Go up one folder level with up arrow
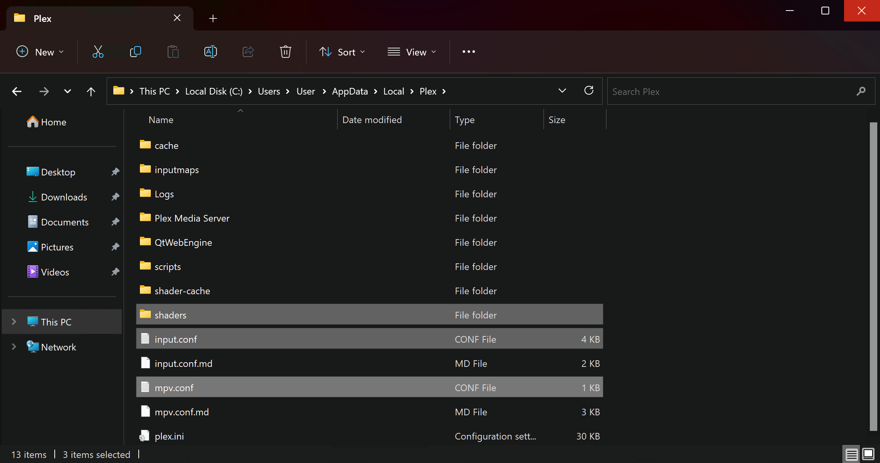This screenshot has width=880, height=463. click(x=91, y=91)
